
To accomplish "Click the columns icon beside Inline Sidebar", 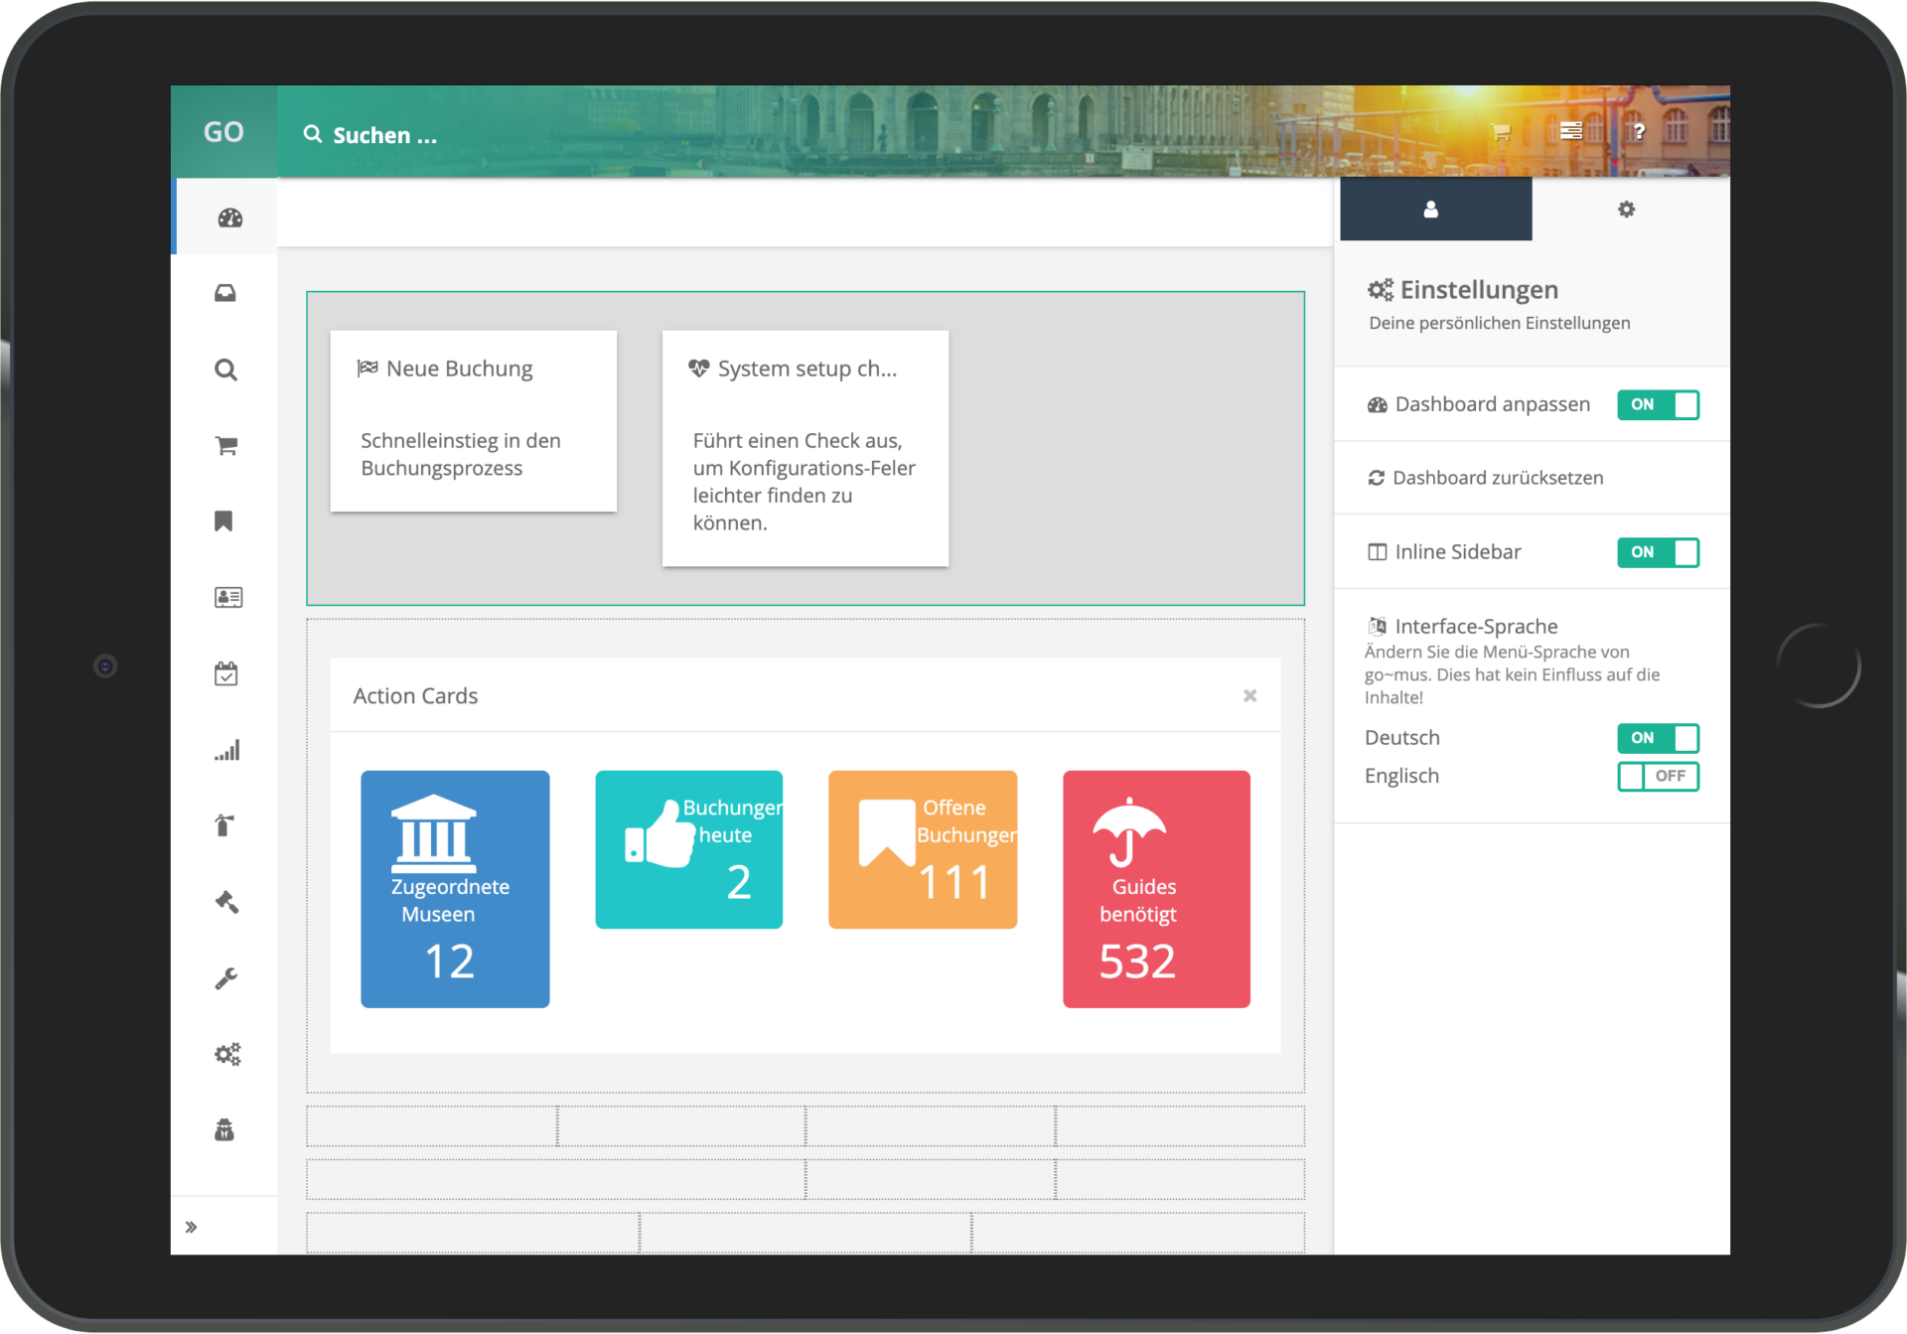I will click(1377, 552).
